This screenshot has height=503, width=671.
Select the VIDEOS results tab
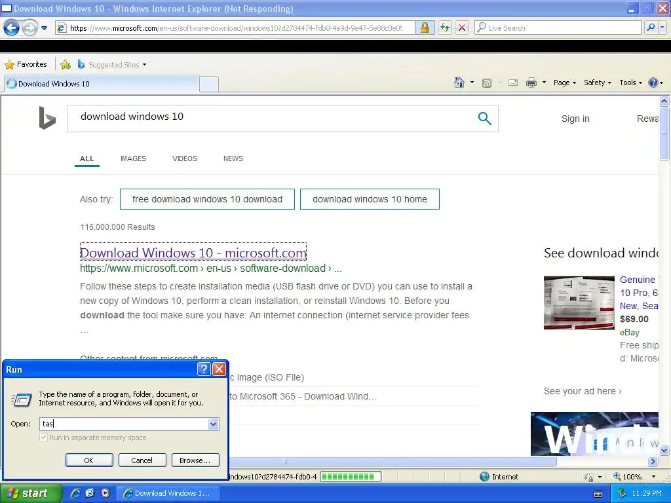[x=184, y=158]
